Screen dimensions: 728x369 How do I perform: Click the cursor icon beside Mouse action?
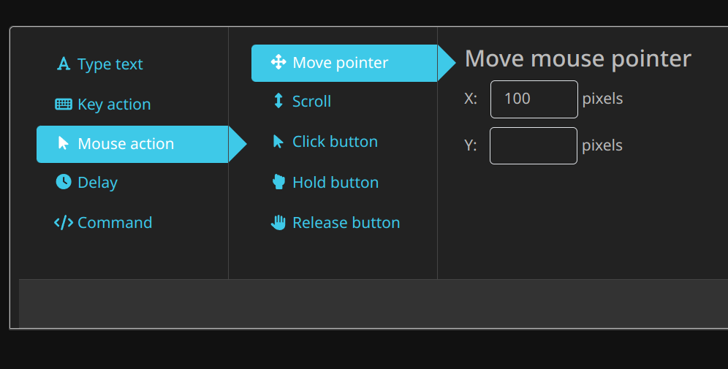pos(64,144)
